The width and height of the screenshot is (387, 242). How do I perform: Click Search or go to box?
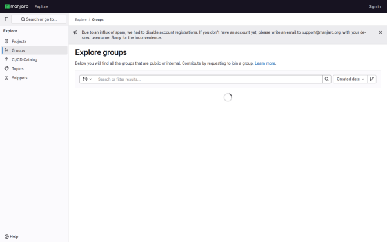pyautogui.click(x=39, y=19)
